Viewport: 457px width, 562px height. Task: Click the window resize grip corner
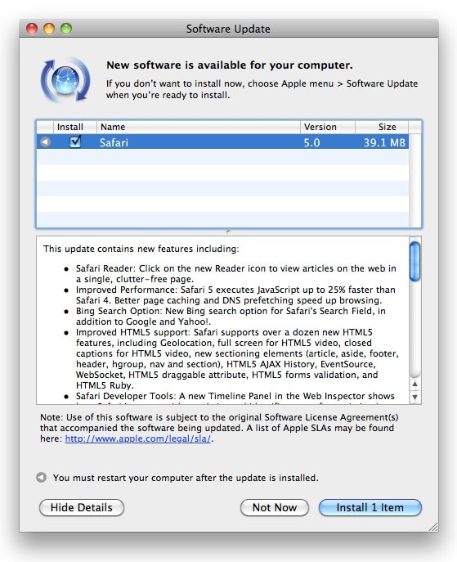pos(433,527)
